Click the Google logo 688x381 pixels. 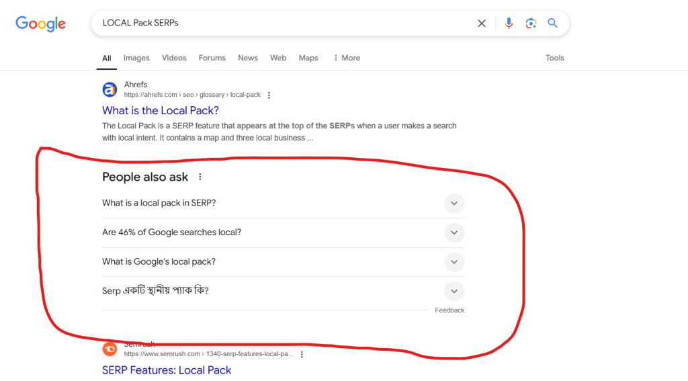tap(40, 24)
